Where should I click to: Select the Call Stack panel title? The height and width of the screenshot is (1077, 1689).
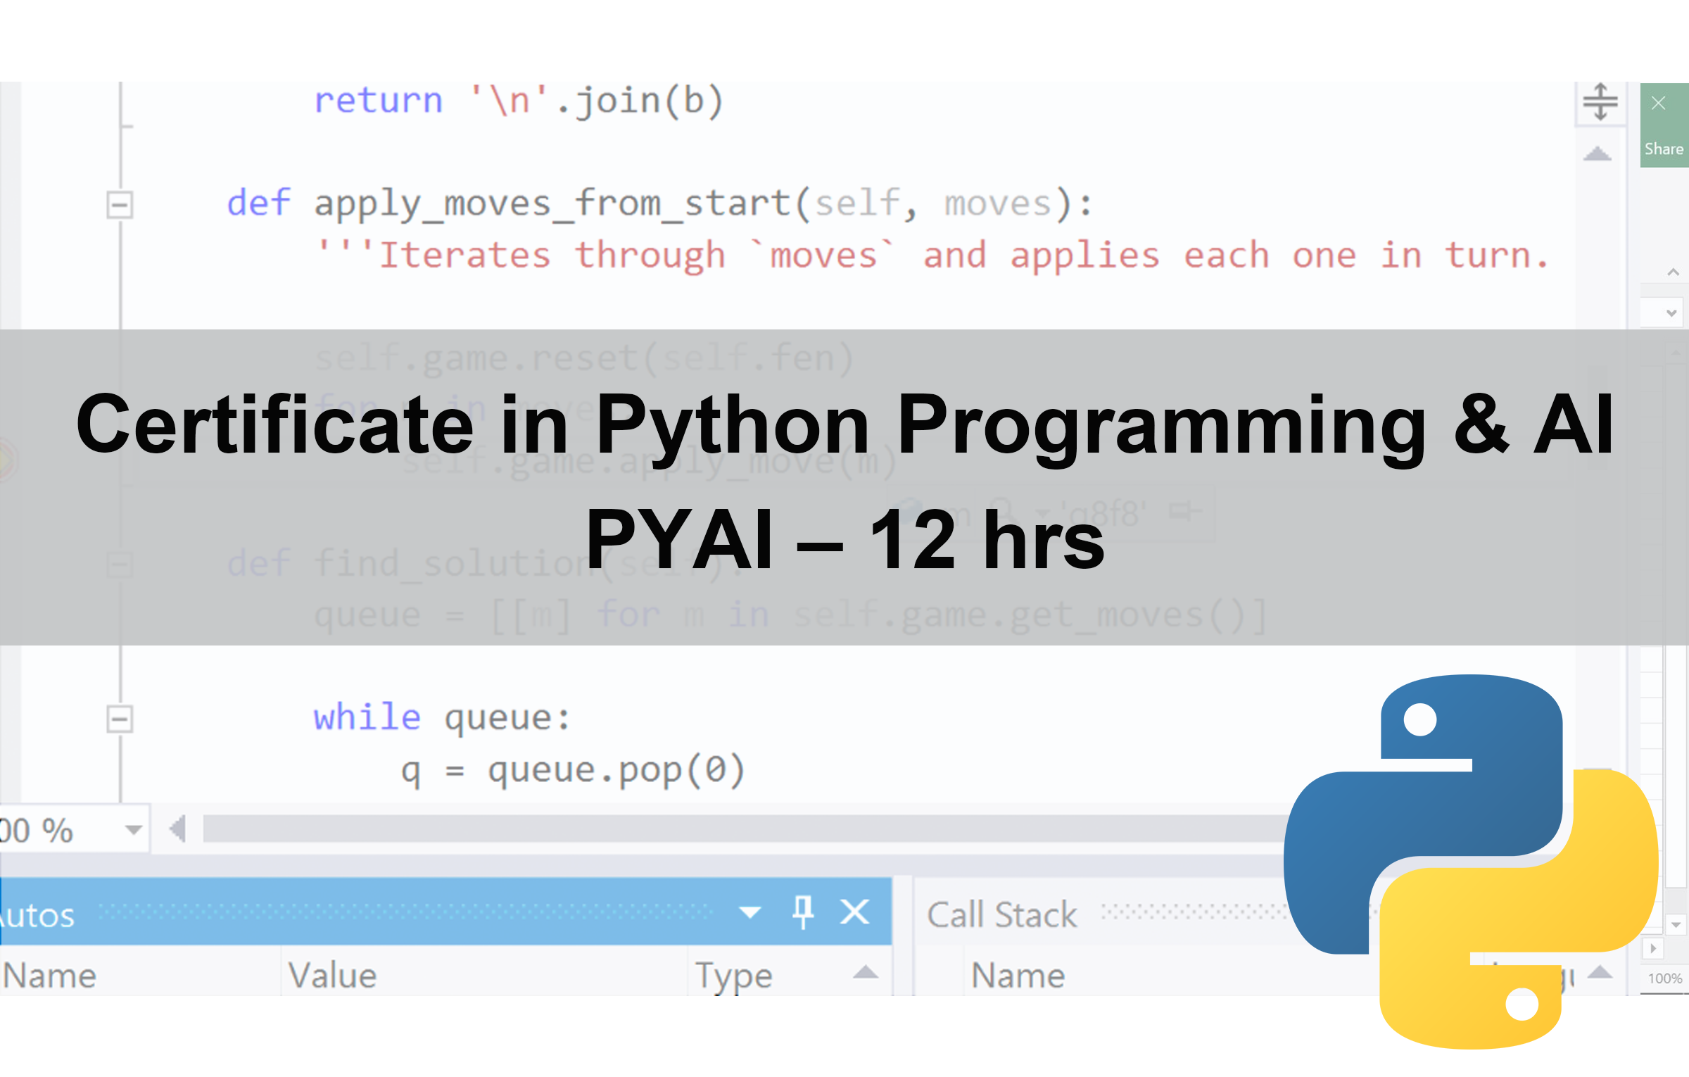coord(1001,915)
